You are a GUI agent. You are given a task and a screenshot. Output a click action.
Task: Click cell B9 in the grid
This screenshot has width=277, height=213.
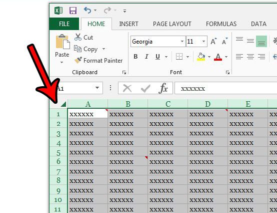(127, 190)
